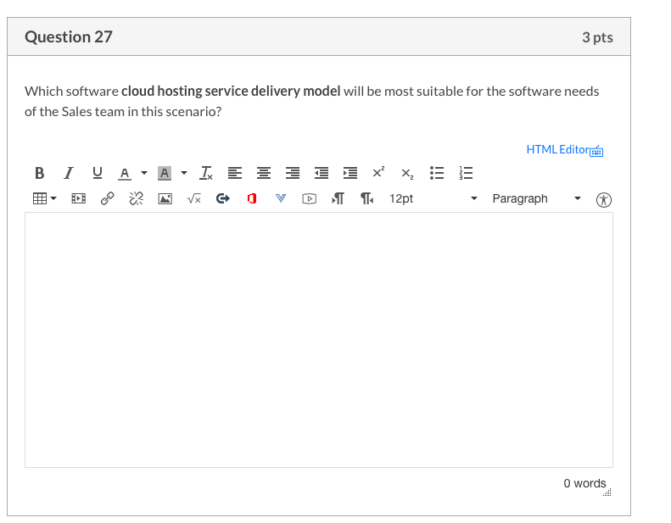This screenshot has width=671, height=523.
Task: Toggle underline formatting
Action: [x=98, y=173]
